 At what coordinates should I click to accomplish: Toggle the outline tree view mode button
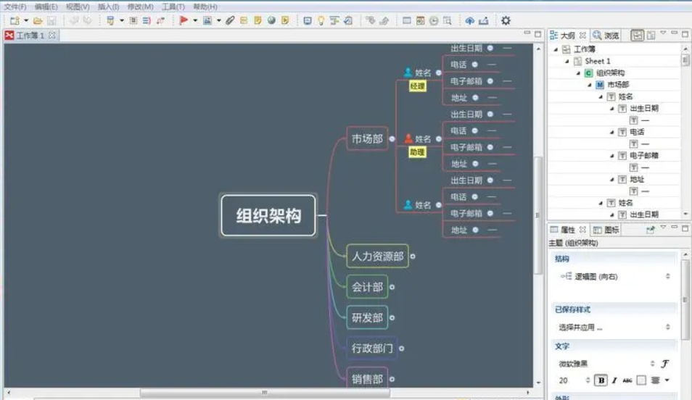tap(638, 36)
